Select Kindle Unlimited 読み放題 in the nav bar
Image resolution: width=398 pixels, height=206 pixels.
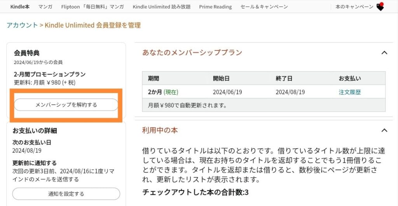161,7
